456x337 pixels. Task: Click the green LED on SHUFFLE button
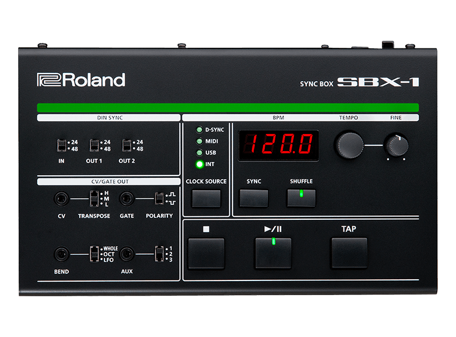(301, 194)
